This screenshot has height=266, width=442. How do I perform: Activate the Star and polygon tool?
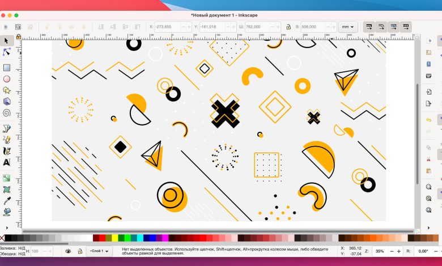(x=7, y=90)
